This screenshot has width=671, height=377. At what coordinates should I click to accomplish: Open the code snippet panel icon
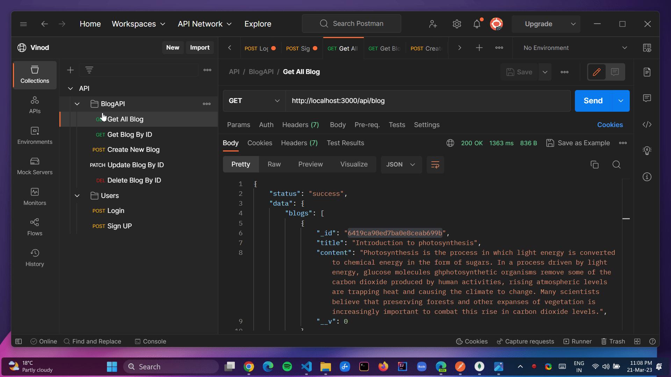pyautogui.click(x=647, y=125)
